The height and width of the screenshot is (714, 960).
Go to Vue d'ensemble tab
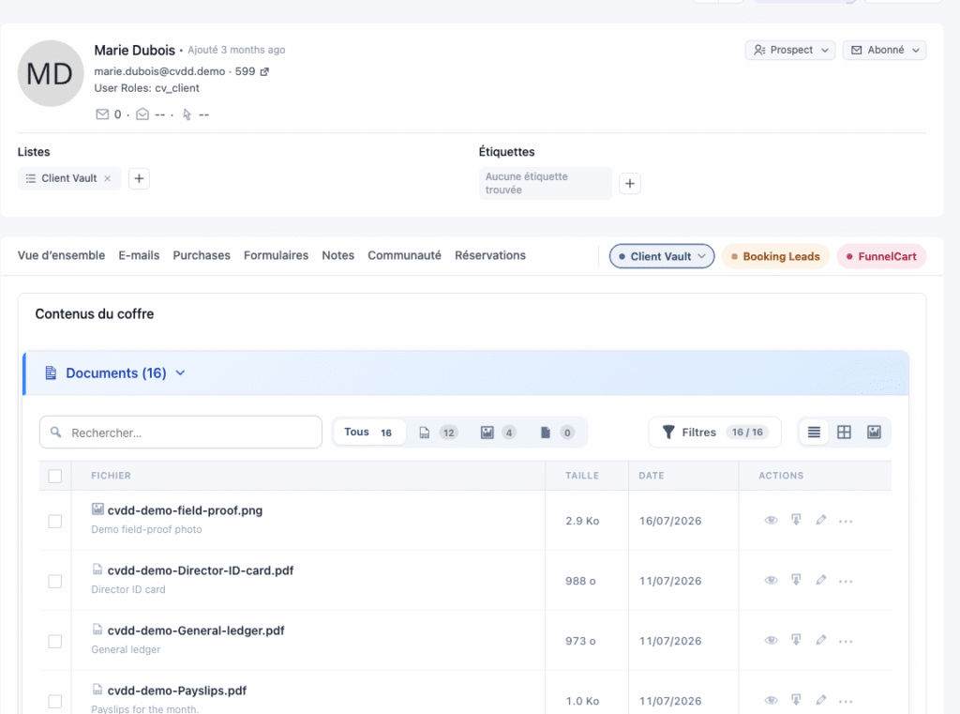point(61,255)
